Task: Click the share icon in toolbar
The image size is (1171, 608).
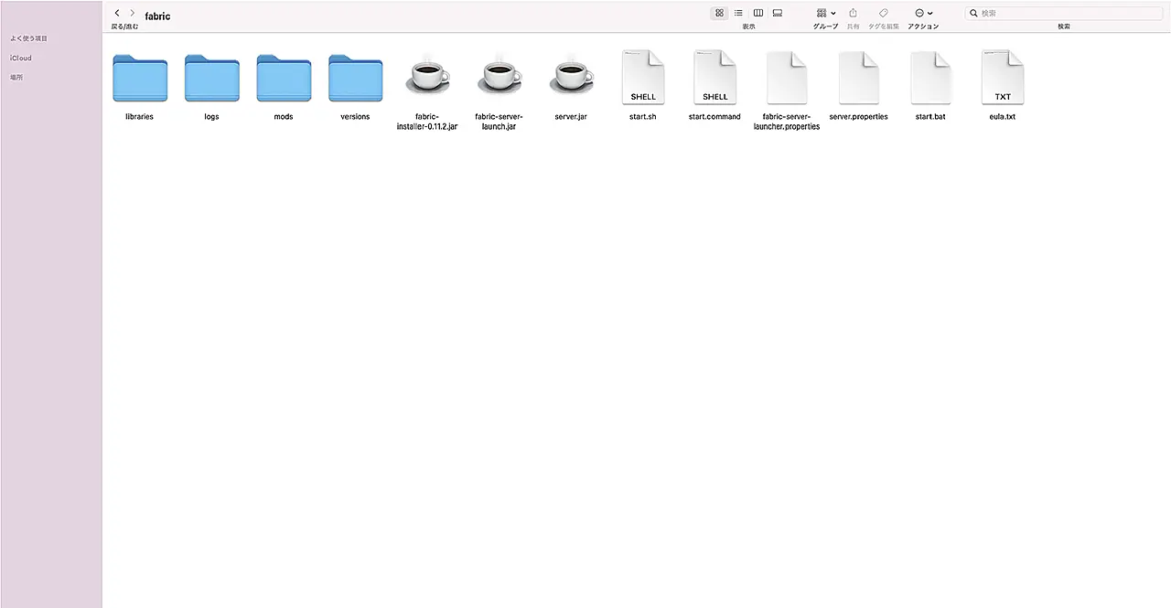Action: tap(853, 13)
